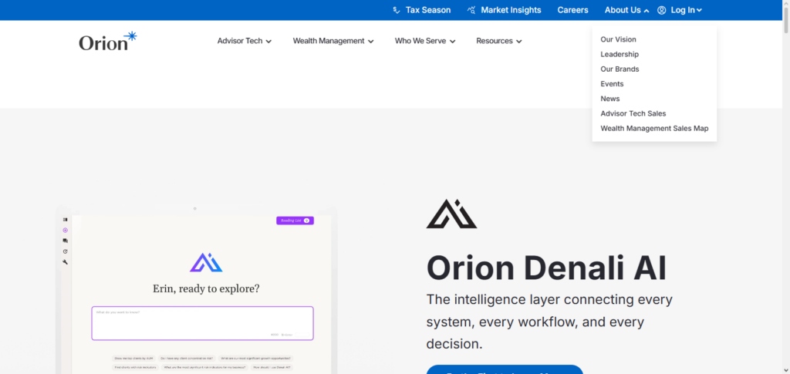Go to the Market Insights link
Viewport: 790px width, 374px height.
511,10
